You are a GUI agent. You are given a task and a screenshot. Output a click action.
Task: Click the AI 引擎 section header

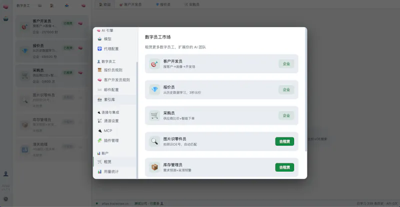(x=105, y=30)
